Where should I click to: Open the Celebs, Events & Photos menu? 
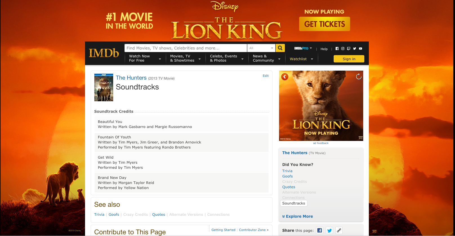226,59
